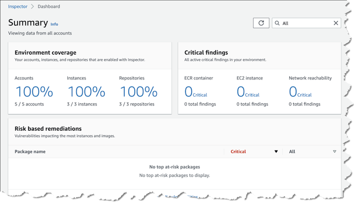Click into the account filter field showing All
The width and height of the screenshot is (358, 206).
point(305,23)
